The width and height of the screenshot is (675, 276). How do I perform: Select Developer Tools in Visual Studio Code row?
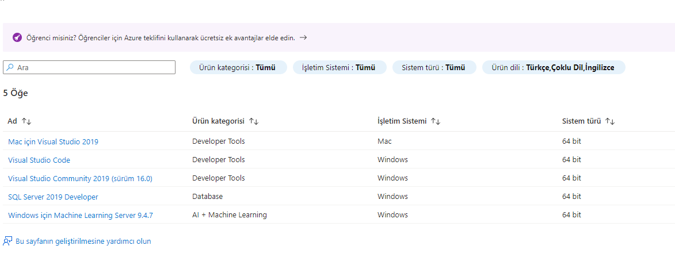point(218,159)
